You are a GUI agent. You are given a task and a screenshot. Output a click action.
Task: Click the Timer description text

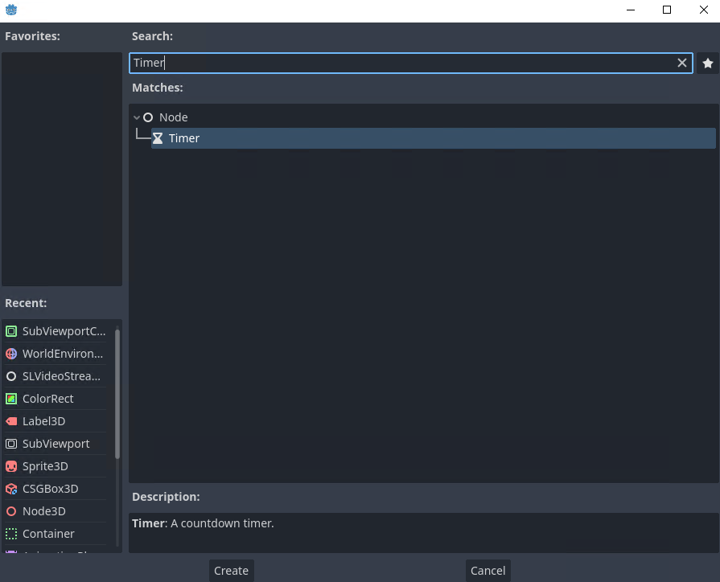pos(203,523)
